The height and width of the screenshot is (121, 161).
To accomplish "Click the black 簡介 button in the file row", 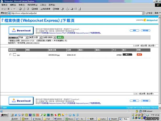I will (x=128, y=55).
